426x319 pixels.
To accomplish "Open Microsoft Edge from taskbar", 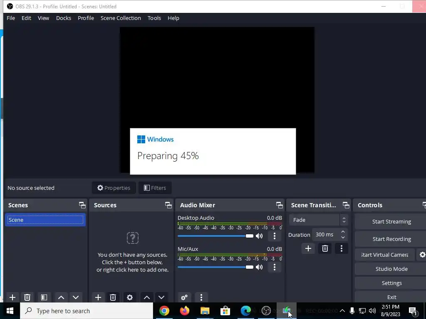I will coord(245,311).
